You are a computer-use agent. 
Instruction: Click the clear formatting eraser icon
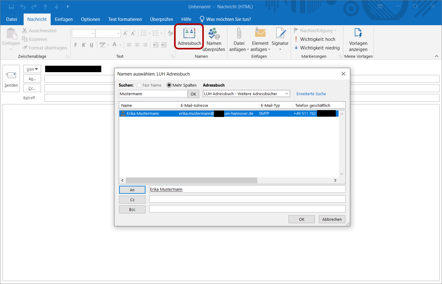[x=171, y=33]
